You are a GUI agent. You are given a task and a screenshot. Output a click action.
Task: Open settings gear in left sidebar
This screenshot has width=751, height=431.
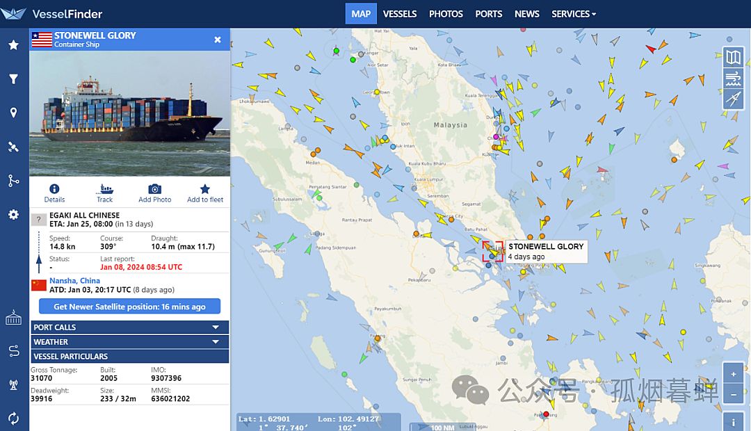[x=13, y=215]
